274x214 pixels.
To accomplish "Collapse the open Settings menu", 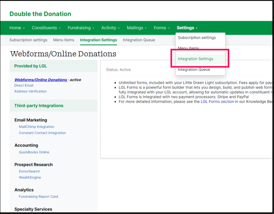I will [187, 28].
